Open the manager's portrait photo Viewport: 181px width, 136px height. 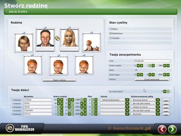point(45,39)
